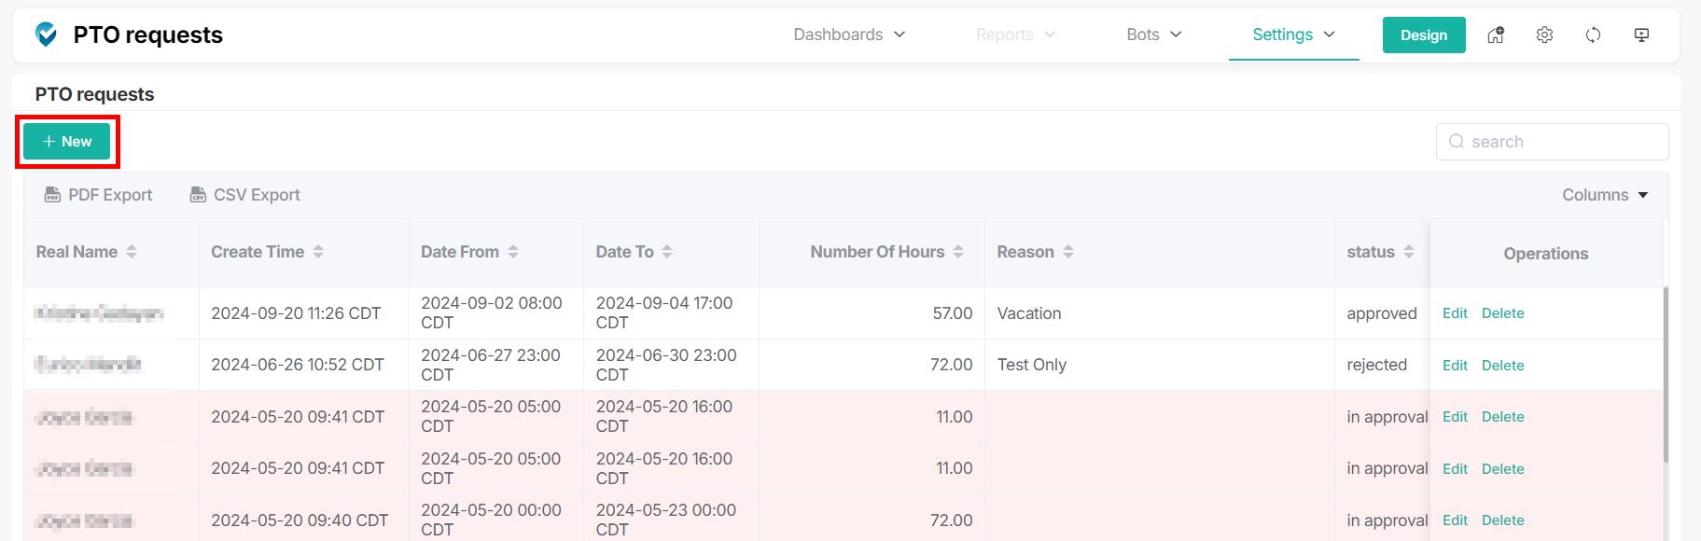The width and height of the screenshot is (1701, 541).
Task: Export table using PDF Export
Action: pyautogui.click(x=99, y=195)
